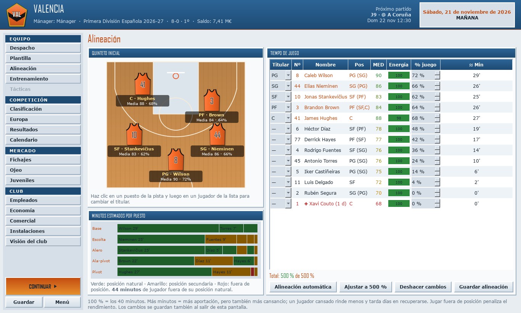The width and height of the screenshot is (521, 313).
Task: Click the orange CONTINUAR button
Action: pyautogui.click(x=43, y=286)
